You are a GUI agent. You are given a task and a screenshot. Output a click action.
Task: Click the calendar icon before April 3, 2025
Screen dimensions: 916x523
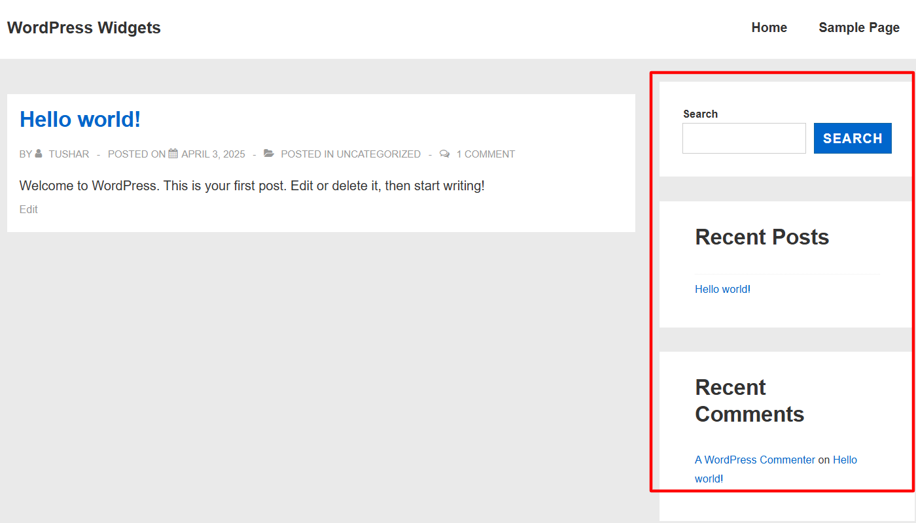[x=173, y=154]
